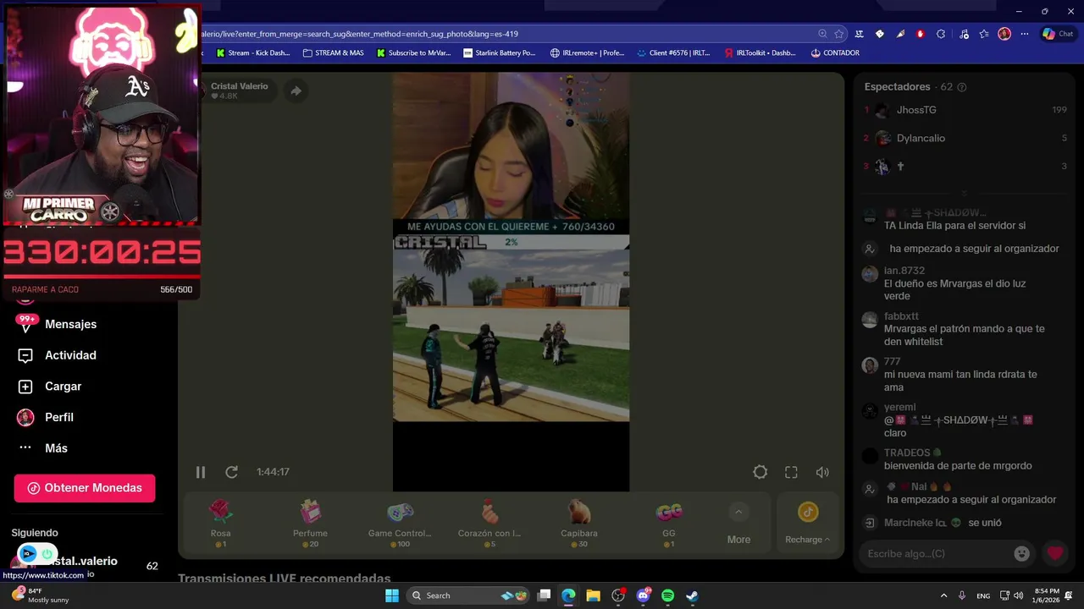The height and width of the screenshot is (609, 1084).
Task: Open Subscribe to MrVar... bookmark
Action: [414, 52]
